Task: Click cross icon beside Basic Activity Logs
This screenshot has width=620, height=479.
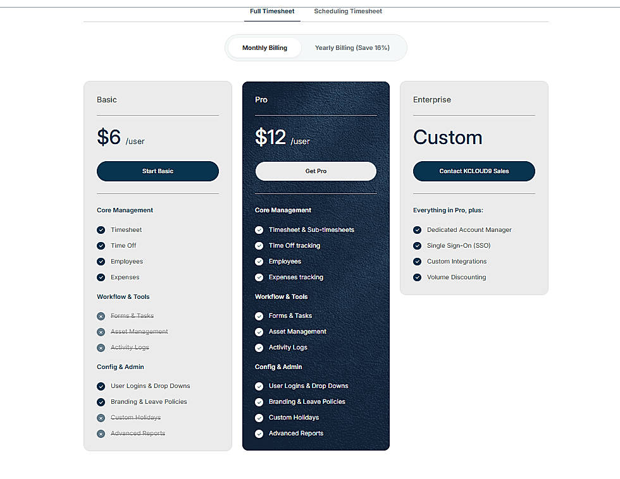Action: coord(101,348)
